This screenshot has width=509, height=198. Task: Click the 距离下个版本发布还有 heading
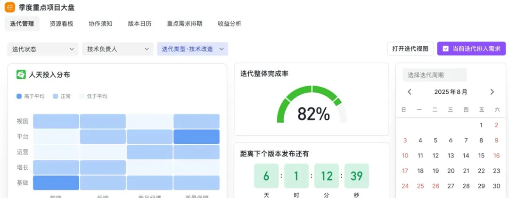tap(274, 154)
